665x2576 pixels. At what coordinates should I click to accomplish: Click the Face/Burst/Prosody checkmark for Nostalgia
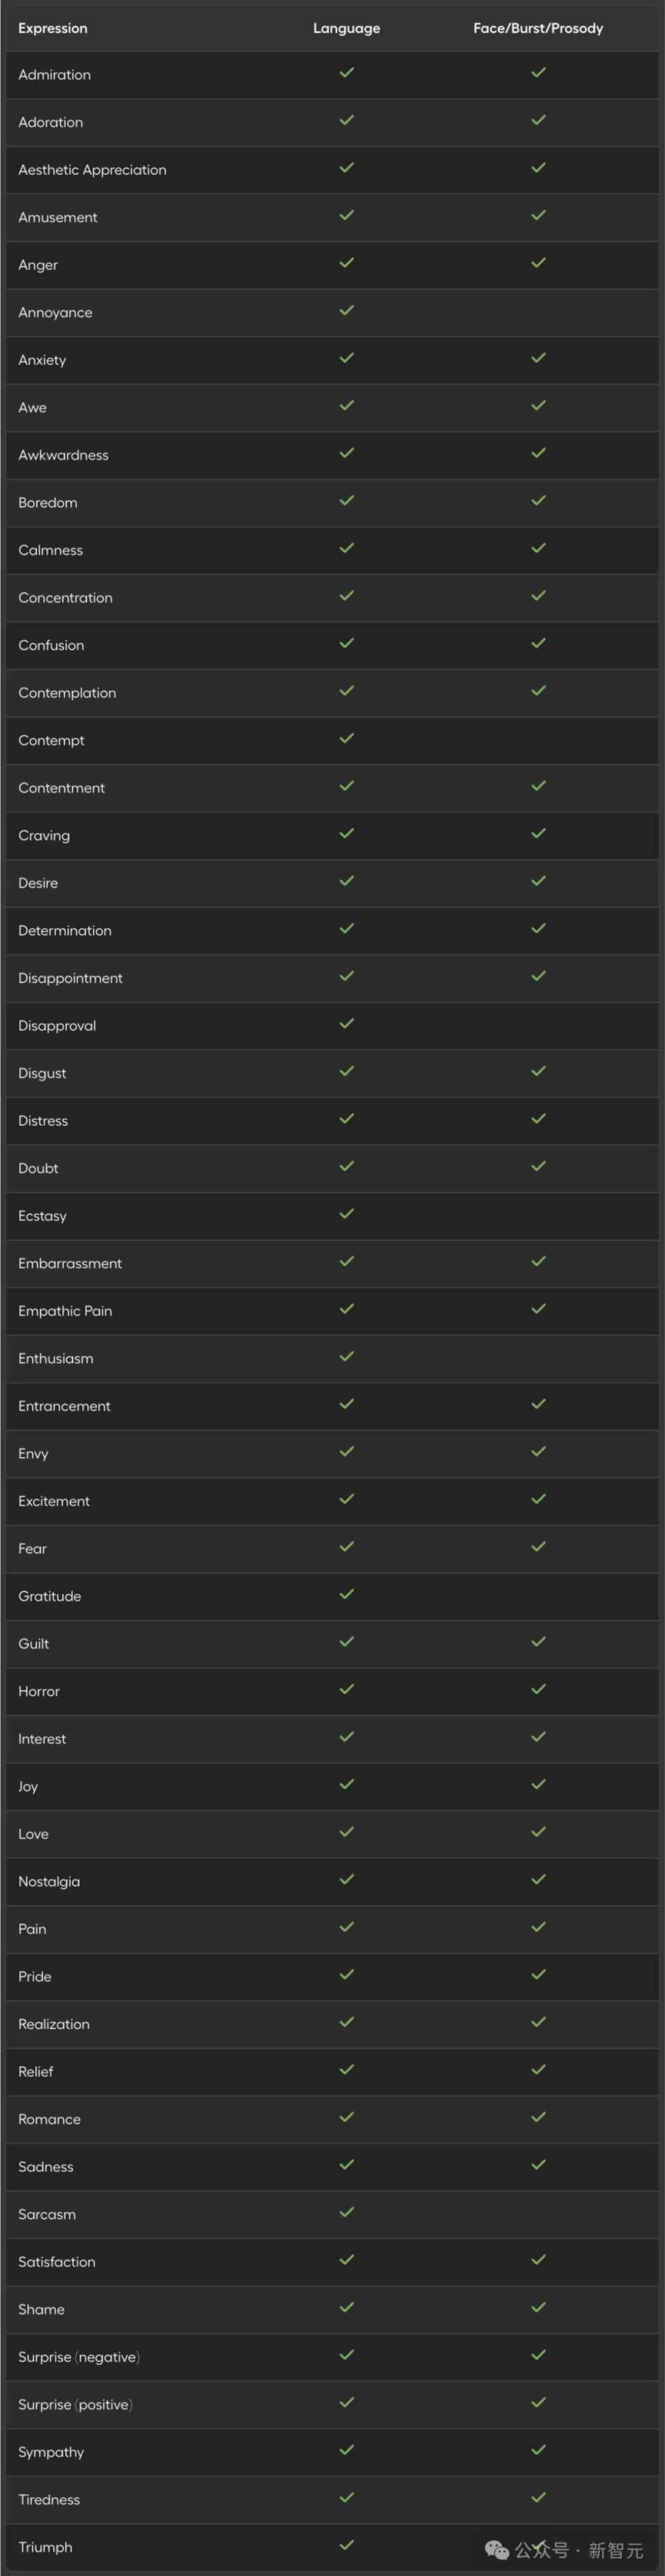[x=538, y=1879]
